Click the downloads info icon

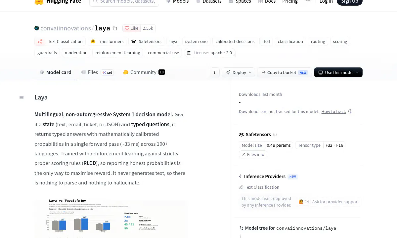[x=350, y=111]
